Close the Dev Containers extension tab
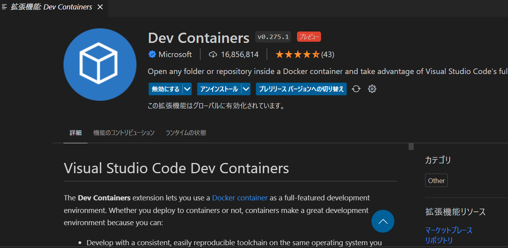 click(100, 7)
